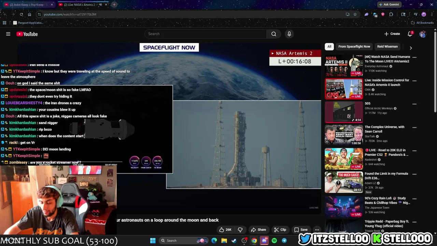Open a new browser tab
The width and height of the screenshot is (437, 246).
click(x=114, y=4)
